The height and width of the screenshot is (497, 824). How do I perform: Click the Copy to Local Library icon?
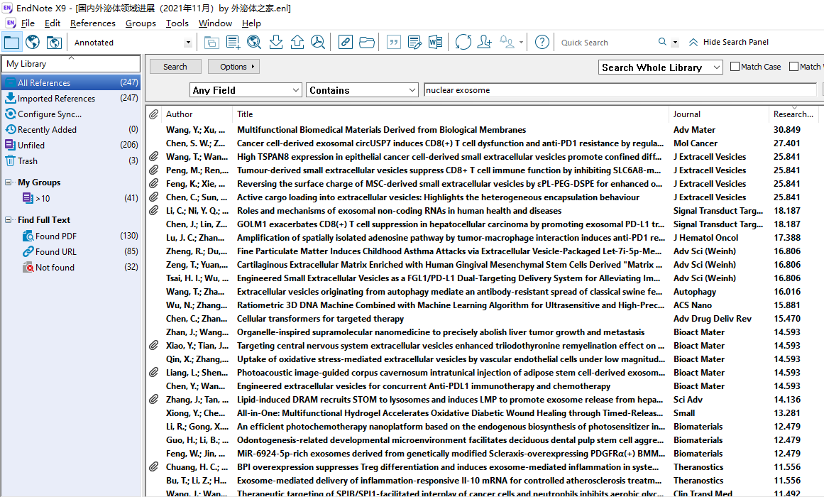(212, 42)
